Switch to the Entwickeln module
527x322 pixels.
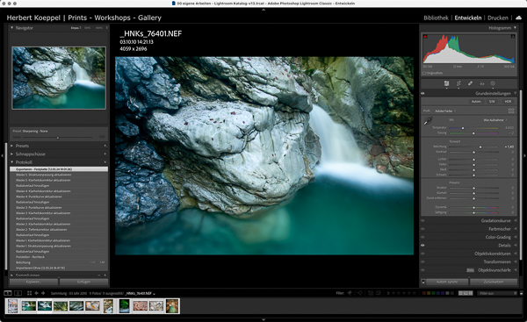click(x=468, y=18)
